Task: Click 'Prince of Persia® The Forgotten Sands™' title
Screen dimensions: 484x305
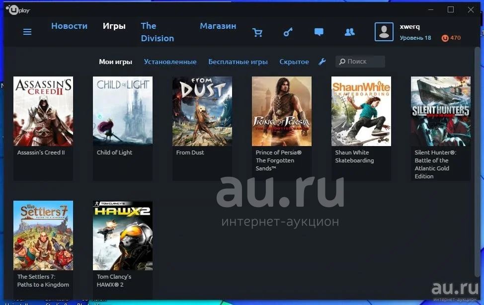Action: point(279,160)
